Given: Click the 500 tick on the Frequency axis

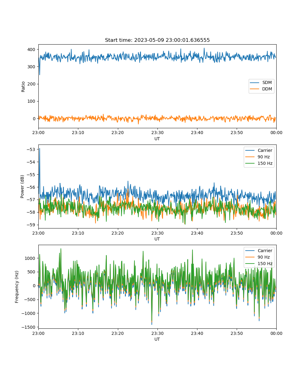Looking at the screenshot, I should [32, 272].
